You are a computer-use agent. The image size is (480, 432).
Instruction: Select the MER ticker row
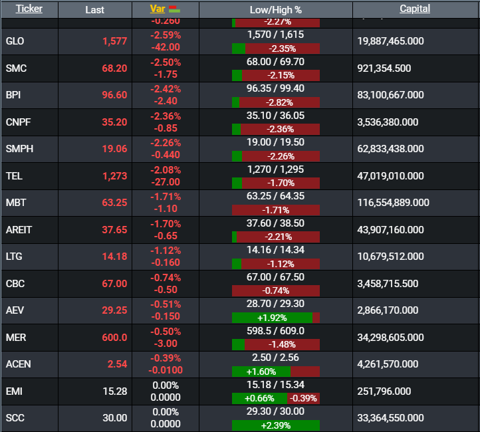click(240, 338)
